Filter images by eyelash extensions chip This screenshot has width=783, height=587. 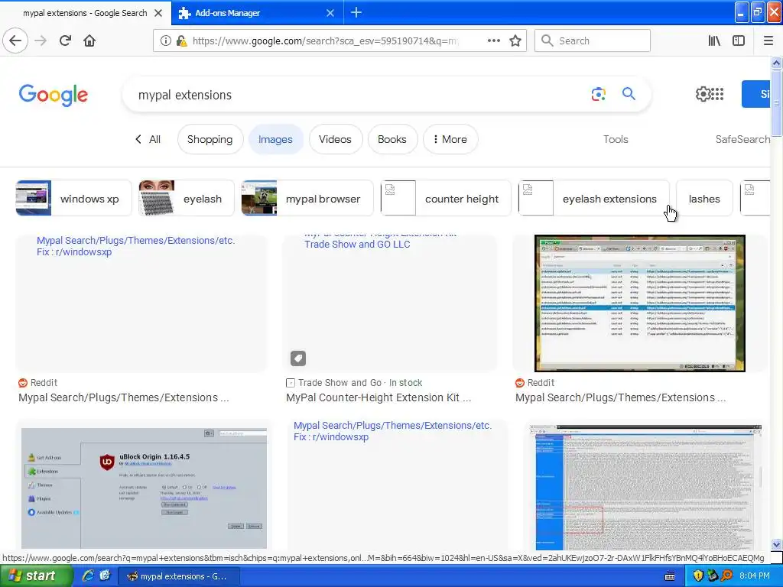click(x=593, y=198)
